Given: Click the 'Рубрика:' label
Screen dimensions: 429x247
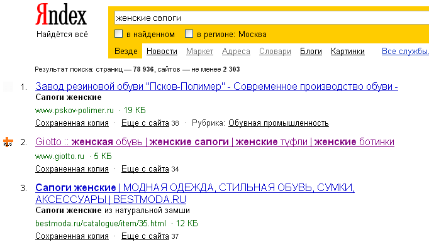Looking at the screenshot, I should [x=208, y=123].
